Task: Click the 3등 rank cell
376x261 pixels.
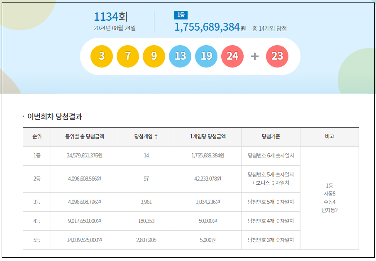Action: pos(37,202)
